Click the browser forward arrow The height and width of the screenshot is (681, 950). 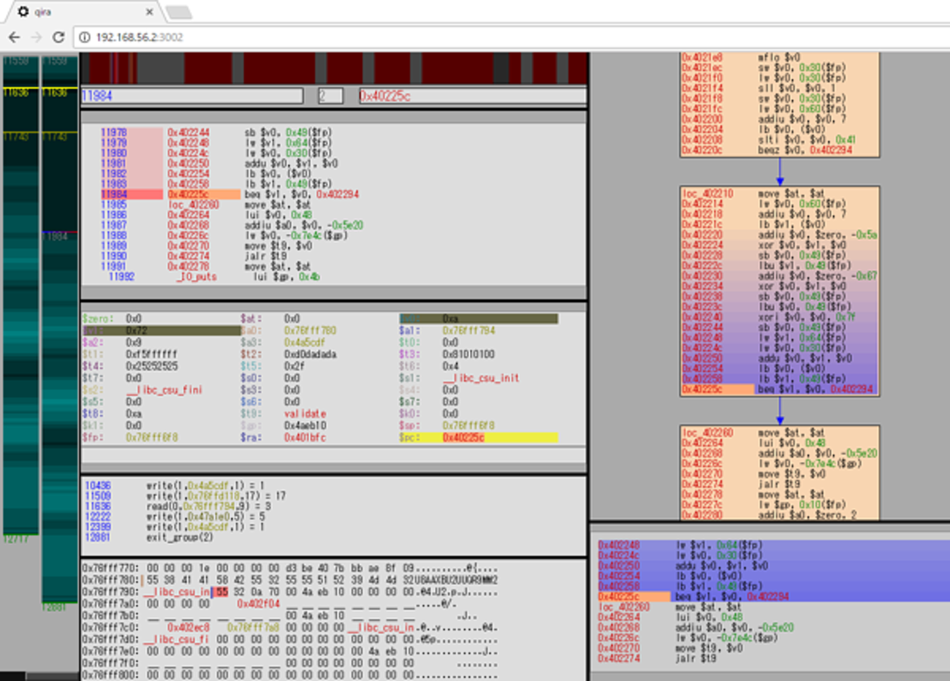(x=37, y=37)
